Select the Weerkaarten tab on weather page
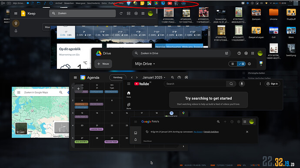The width and height of the screenshot is (300, 168). pos(173,47)
